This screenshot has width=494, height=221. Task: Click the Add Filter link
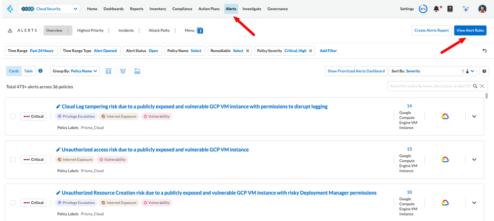[328, 51]
